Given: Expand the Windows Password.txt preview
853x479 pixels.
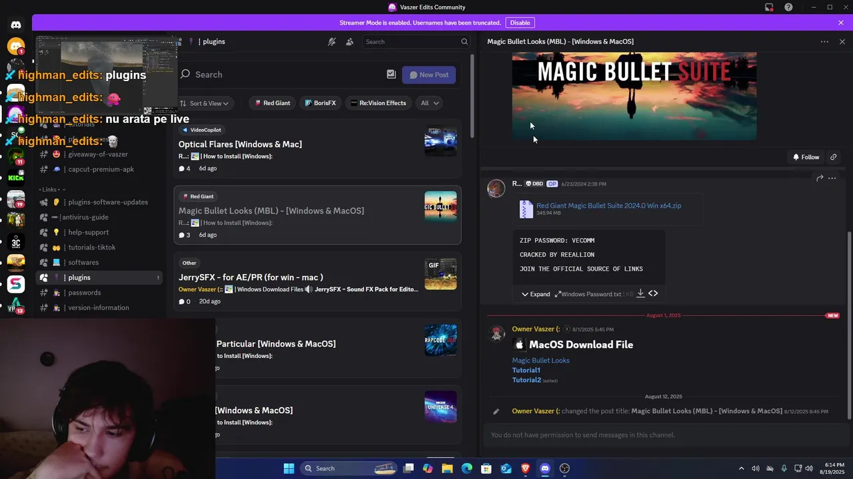Looking at the screenshot, I should tap(536, 294).
